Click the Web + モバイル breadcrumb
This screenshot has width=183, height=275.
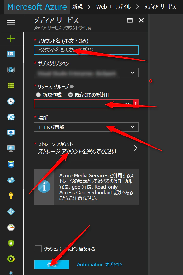[113, 7]
